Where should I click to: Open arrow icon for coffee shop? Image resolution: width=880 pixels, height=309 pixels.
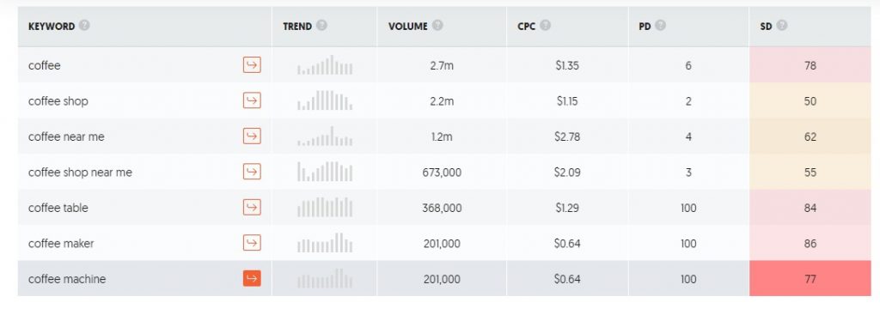252,100
